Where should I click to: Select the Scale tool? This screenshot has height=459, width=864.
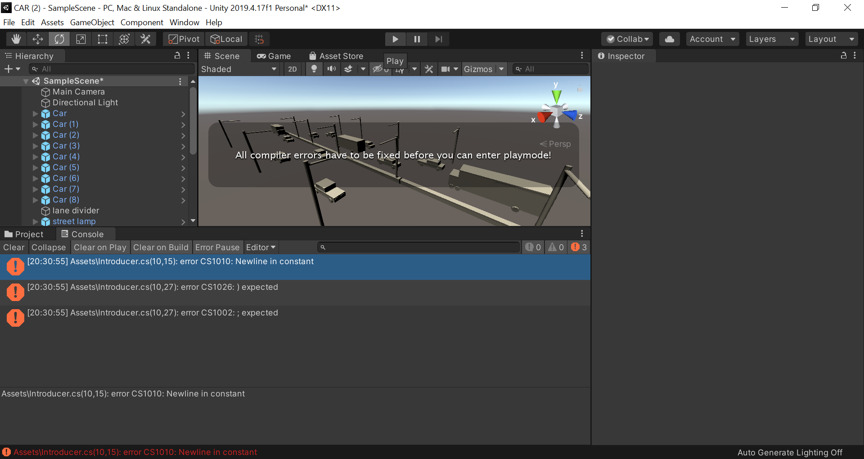81,39
